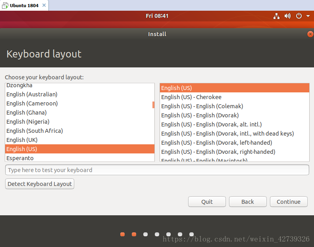Close the Ubuntu 1804 tab
The image size is (314, 247).
coord(44,5)
